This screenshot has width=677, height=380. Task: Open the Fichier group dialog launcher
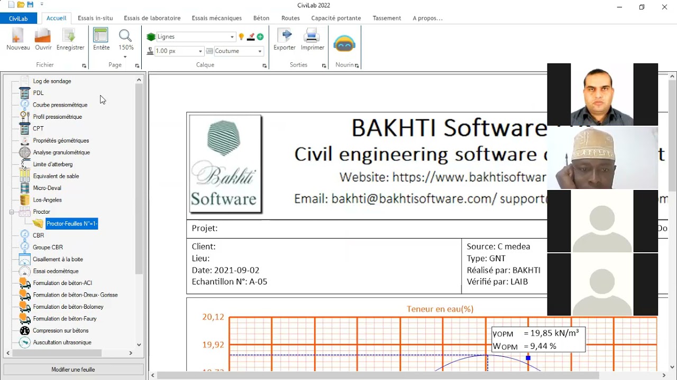click(x=84, y=66)
